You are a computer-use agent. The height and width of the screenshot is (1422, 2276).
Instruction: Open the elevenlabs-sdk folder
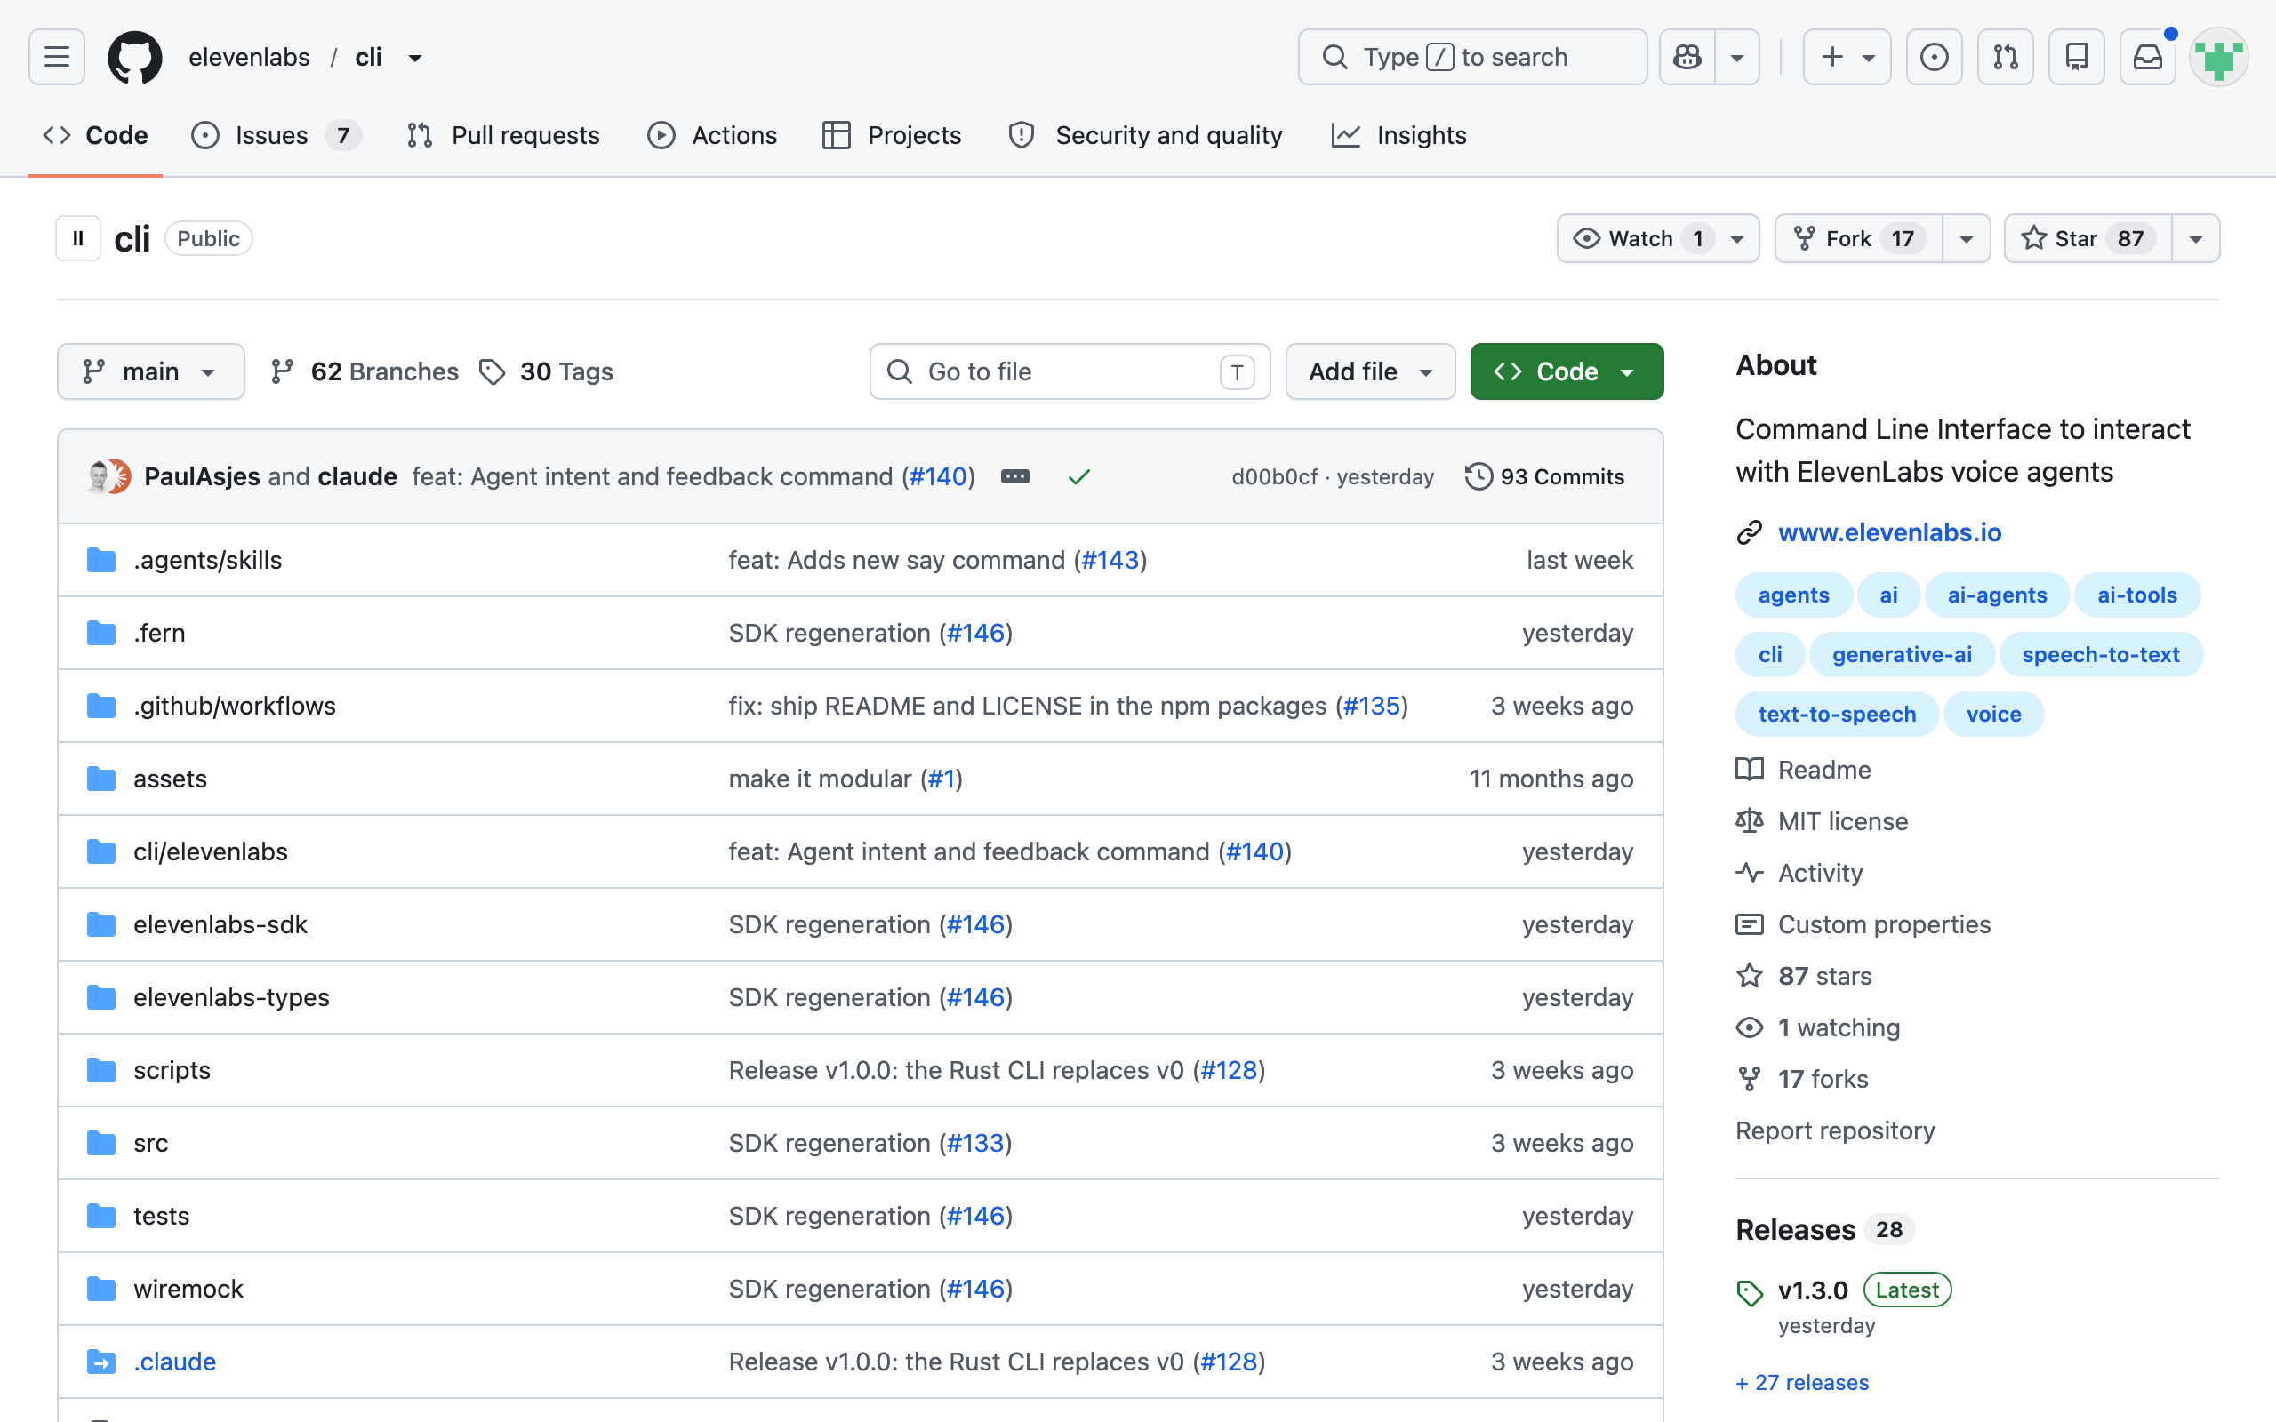(x=220, y=924)
